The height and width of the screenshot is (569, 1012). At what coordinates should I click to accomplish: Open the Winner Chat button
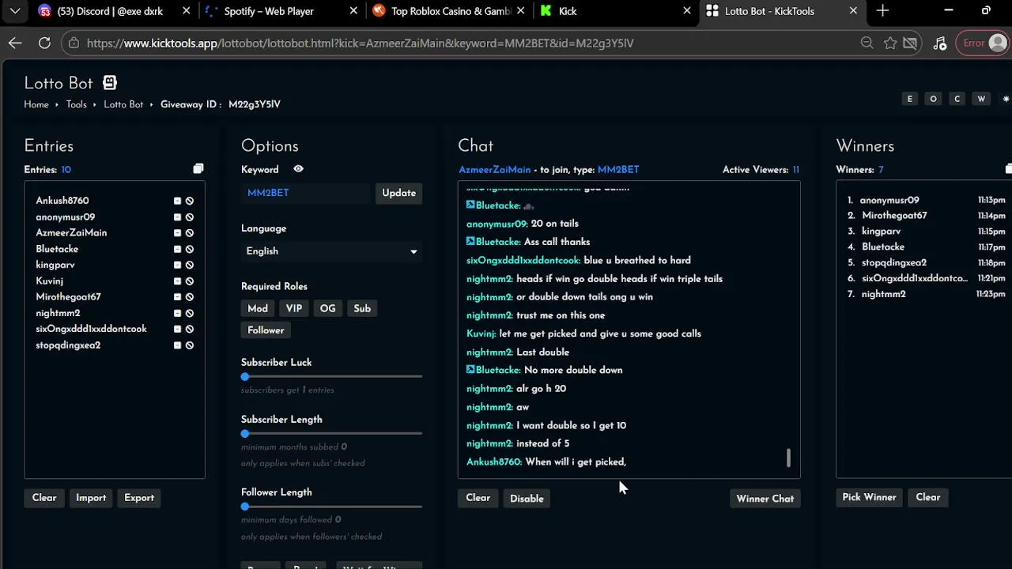point(765,499)
